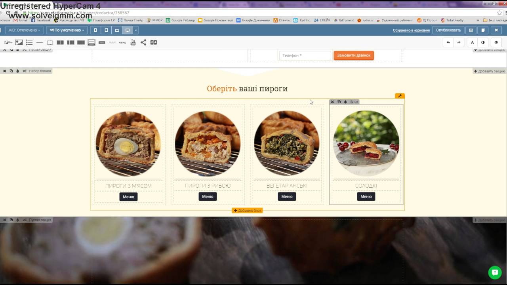507x285 pixels.
Task: Click Меню button under Вегетаріанські
Action: pyautogui.click(x=287, y=196)
